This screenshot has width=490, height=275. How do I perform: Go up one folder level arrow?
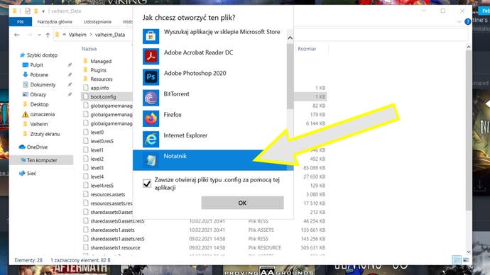[x=48, y=35]
